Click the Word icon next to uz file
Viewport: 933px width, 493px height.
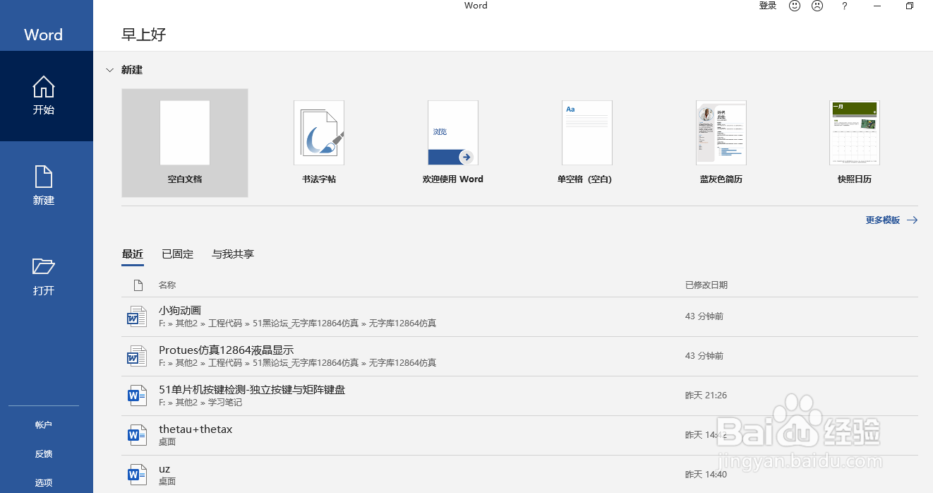[x=136, y=474]
